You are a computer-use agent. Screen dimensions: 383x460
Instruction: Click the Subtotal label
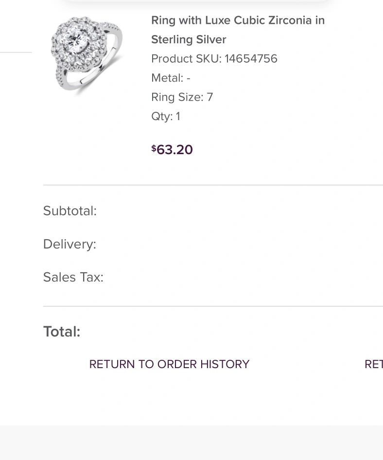(x=70, y=211)
